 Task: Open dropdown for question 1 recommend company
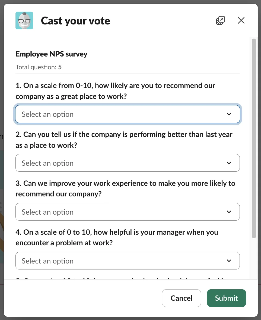point(128,114)
